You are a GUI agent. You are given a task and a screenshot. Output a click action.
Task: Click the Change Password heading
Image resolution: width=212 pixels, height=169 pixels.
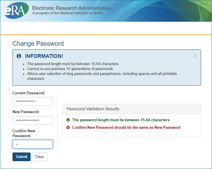click(x=38, y=44)
